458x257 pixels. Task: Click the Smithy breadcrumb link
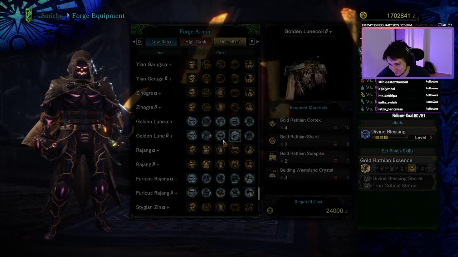click(x=52, y=16)
